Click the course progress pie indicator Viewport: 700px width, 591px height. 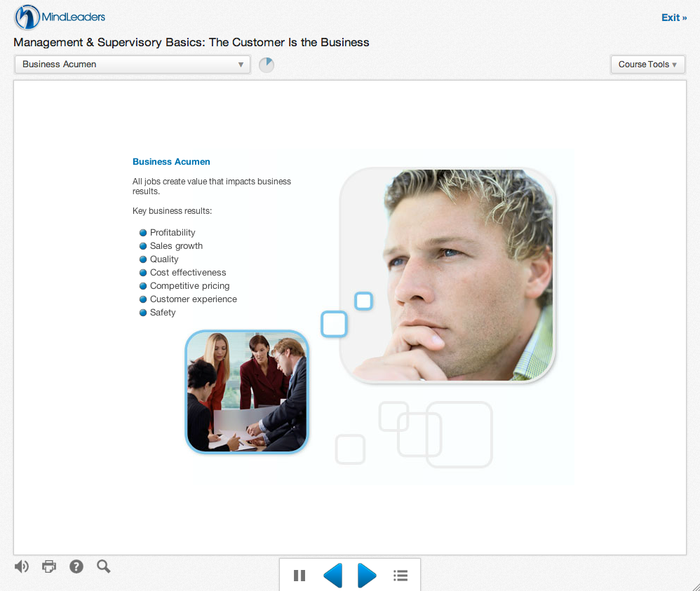(267, 65)
